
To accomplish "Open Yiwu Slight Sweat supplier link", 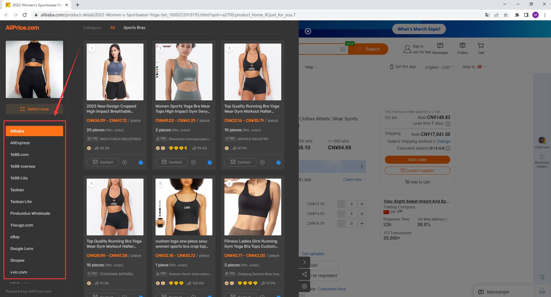I will [x=417, y=201].
